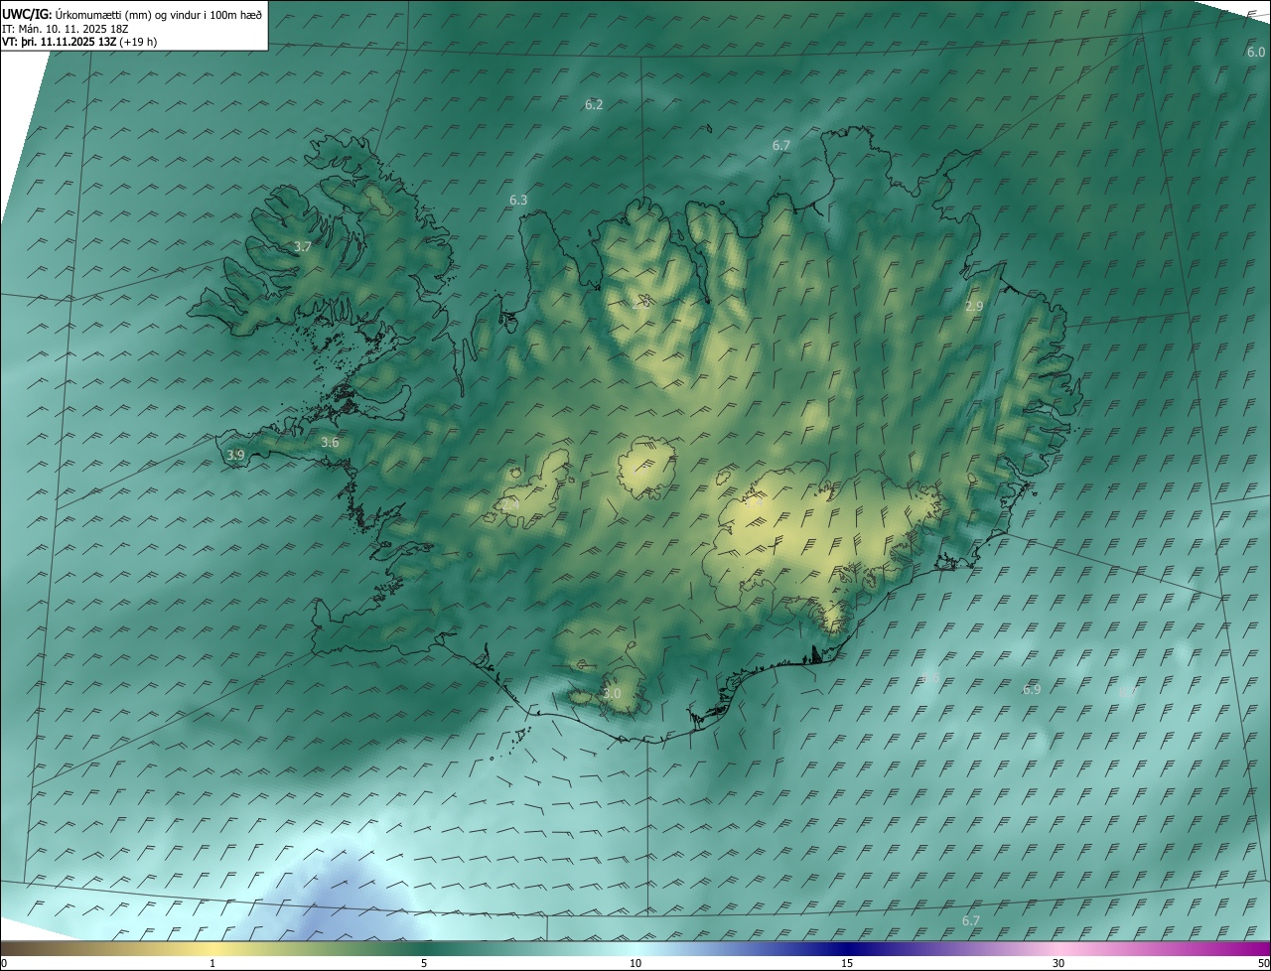Screen dimensions: 1271x971
Task: Click the round glacier outline in central Iceland
Action: tap(646, 466)
